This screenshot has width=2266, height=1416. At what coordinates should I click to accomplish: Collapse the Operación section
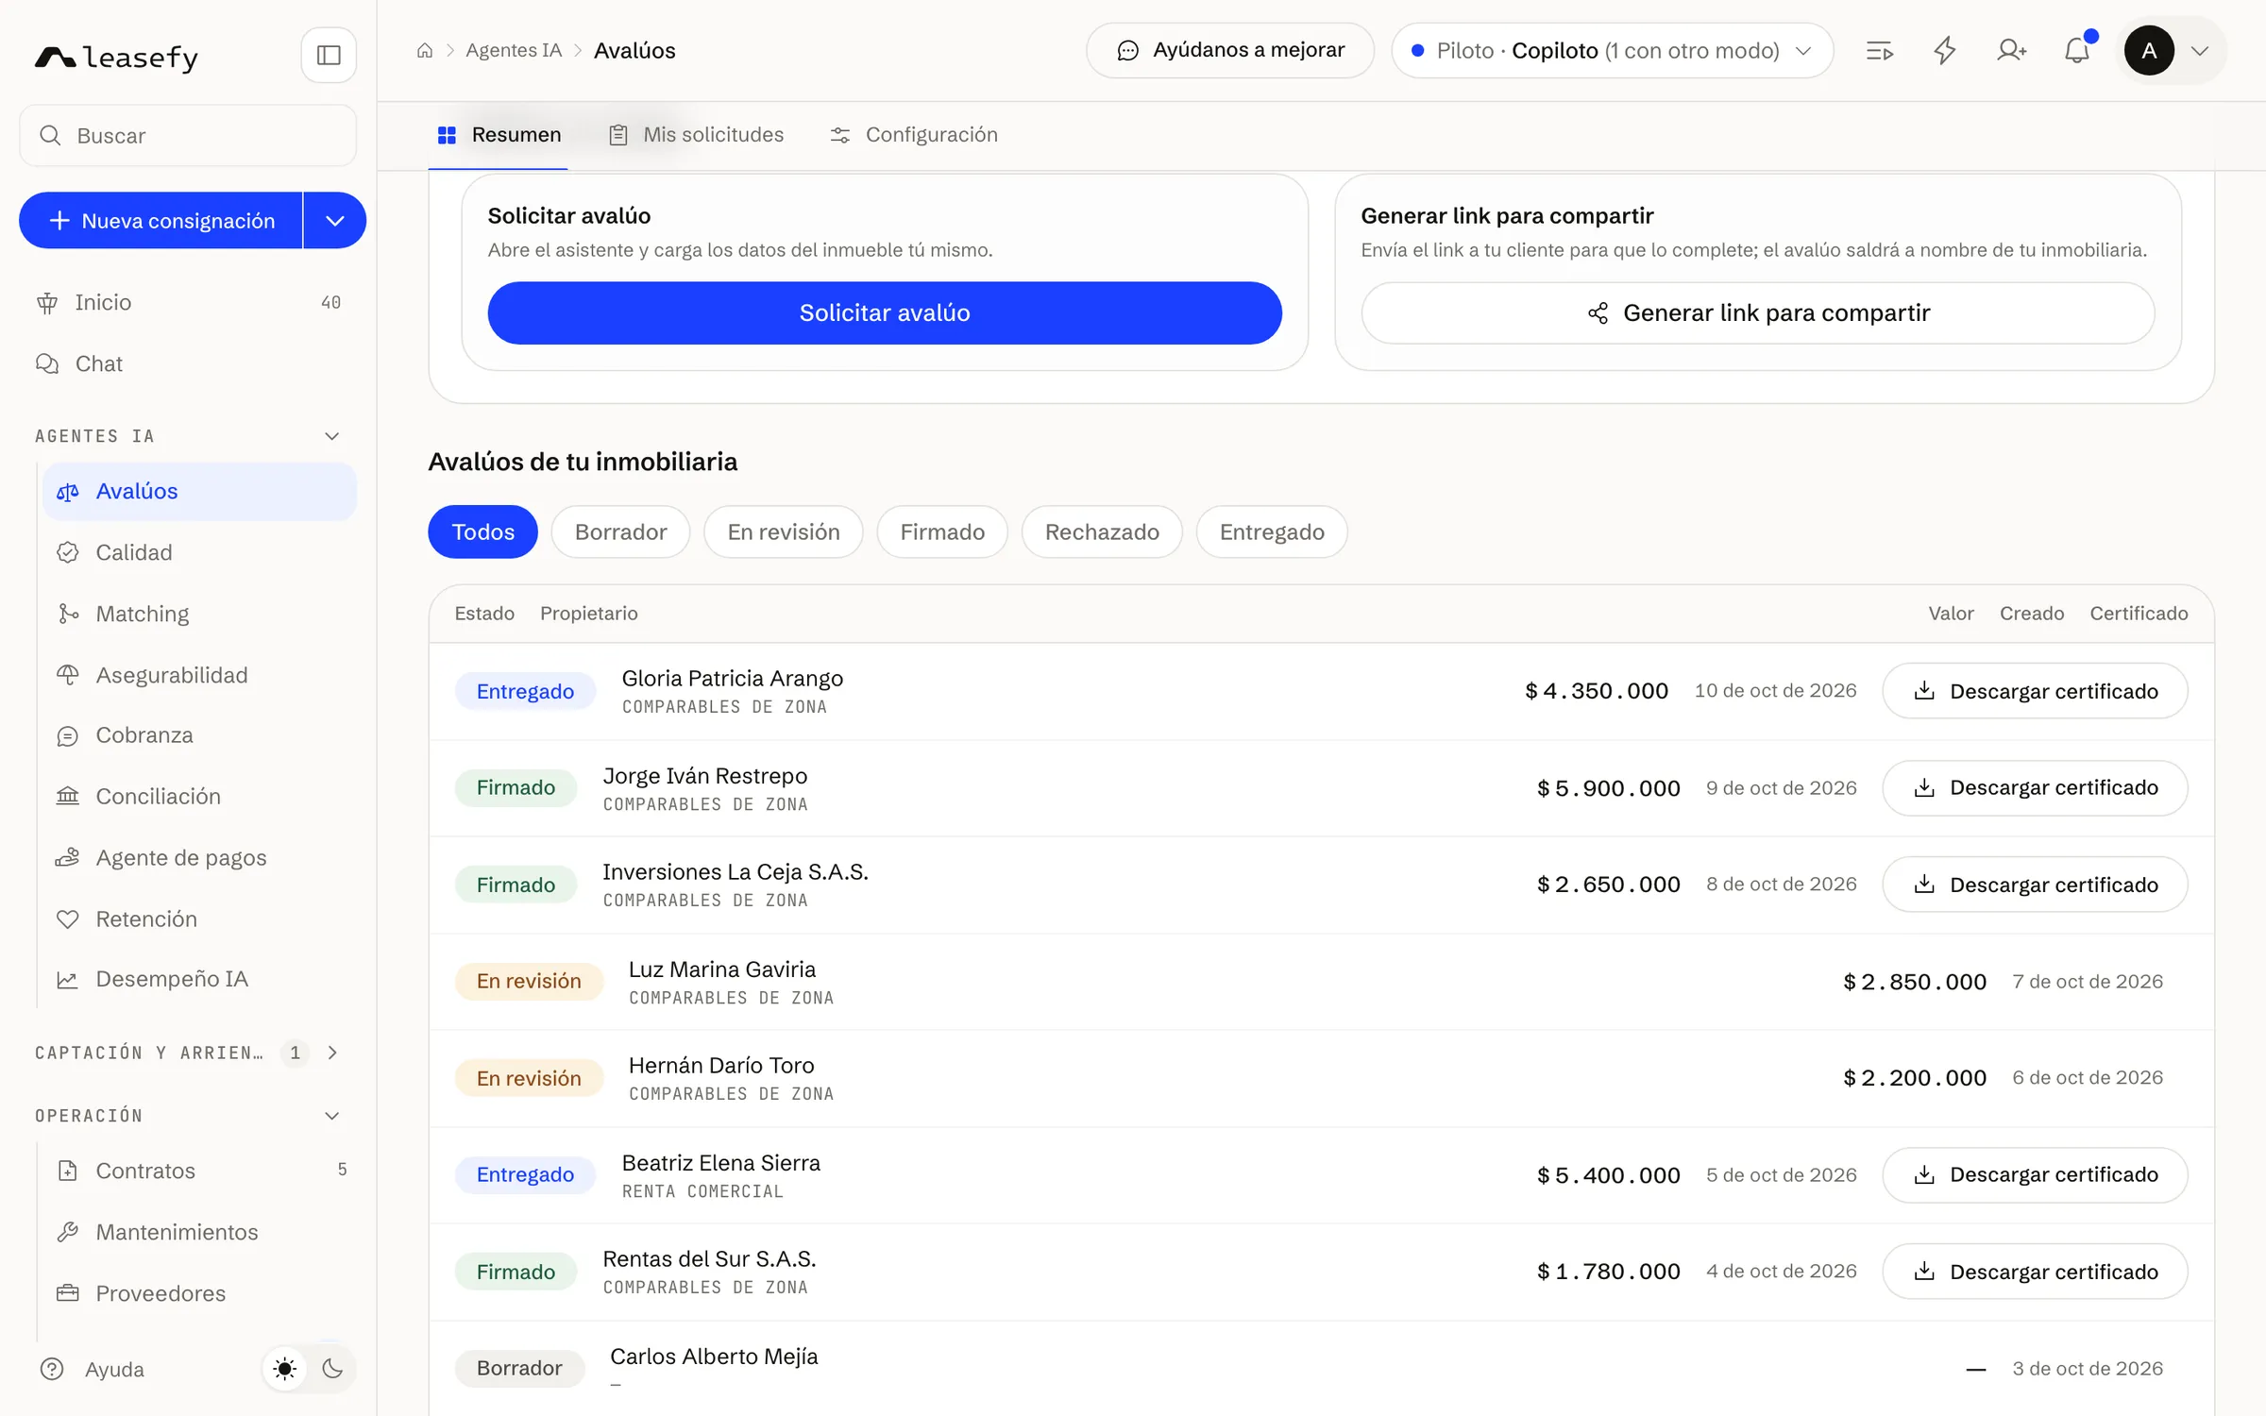point(331,1116)
